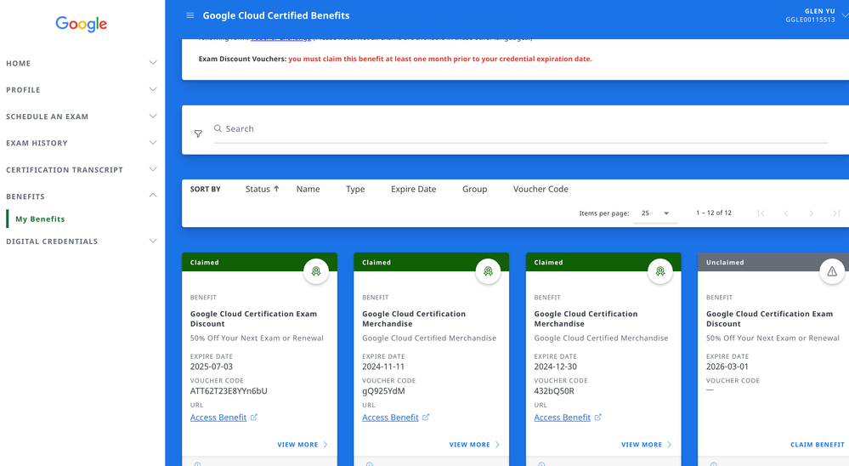Open Access Benefit link for ATT62T23E8YYn6bU

pyautogui.click(x=218, y=418)
